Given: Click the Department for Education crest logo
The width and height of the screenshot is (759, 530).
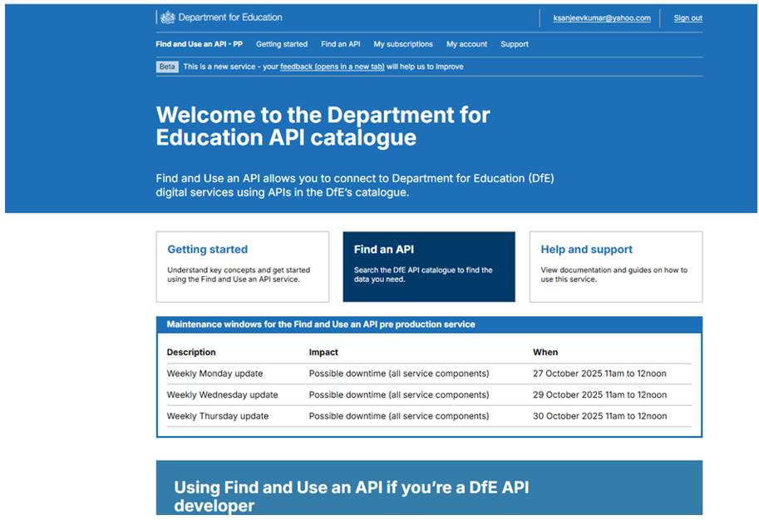Looking at the screenshot, I should [x=167, y=17].
